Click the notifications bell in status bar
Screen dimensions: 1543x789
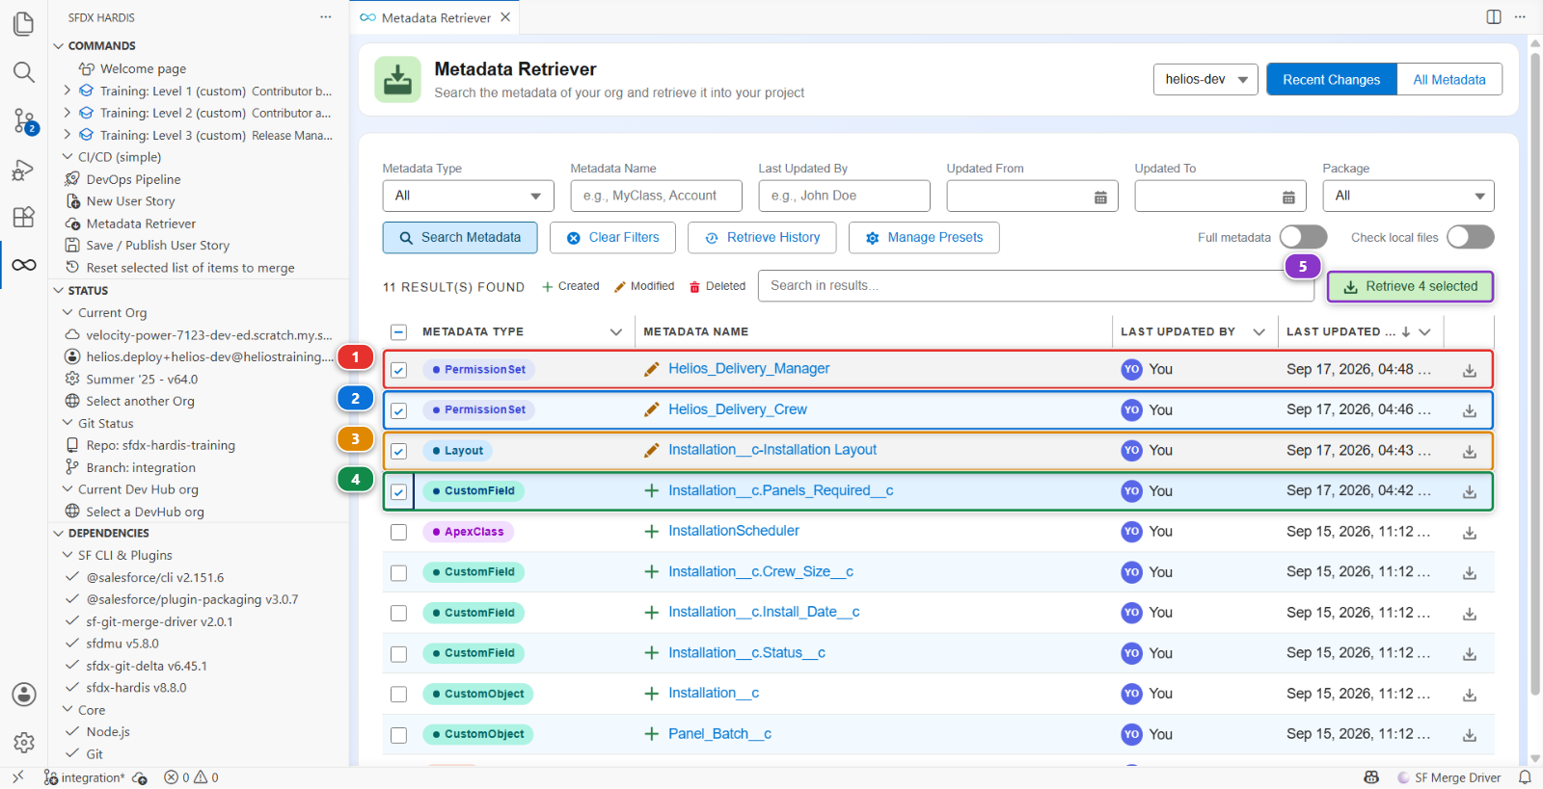[x=1525, y=777]
